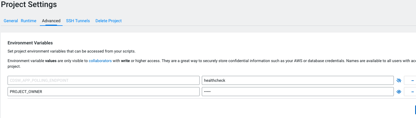The image size is (416, 118).
Task: Go to the SSH Tunnels tab
Action: point(78,21)
